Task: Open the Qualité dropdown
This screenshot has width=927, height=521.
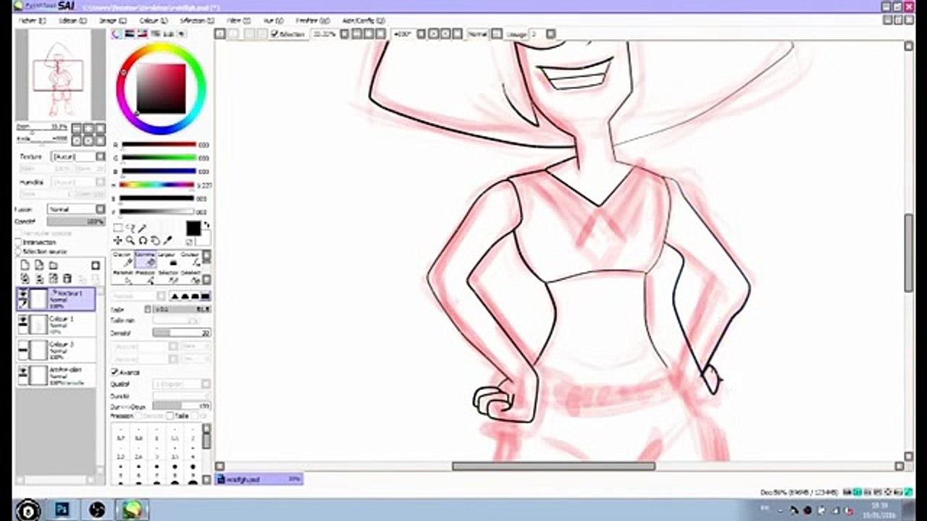Action: coord(181,384)
